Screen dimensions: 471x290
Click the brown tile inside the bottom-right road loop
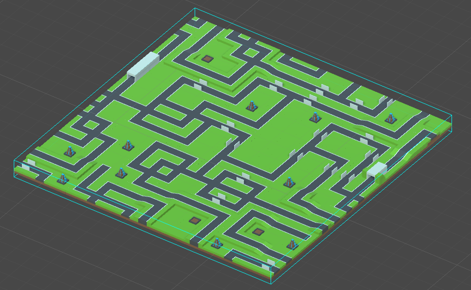258,232
